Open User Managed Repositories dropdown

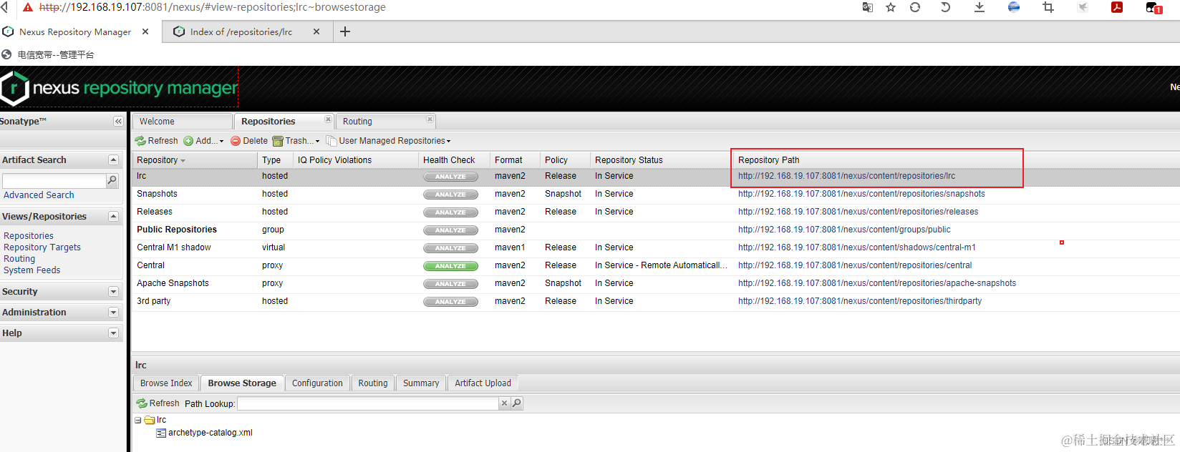point(389,141)
